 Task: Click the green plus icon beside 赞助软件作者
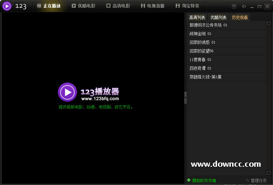[189, 180]
